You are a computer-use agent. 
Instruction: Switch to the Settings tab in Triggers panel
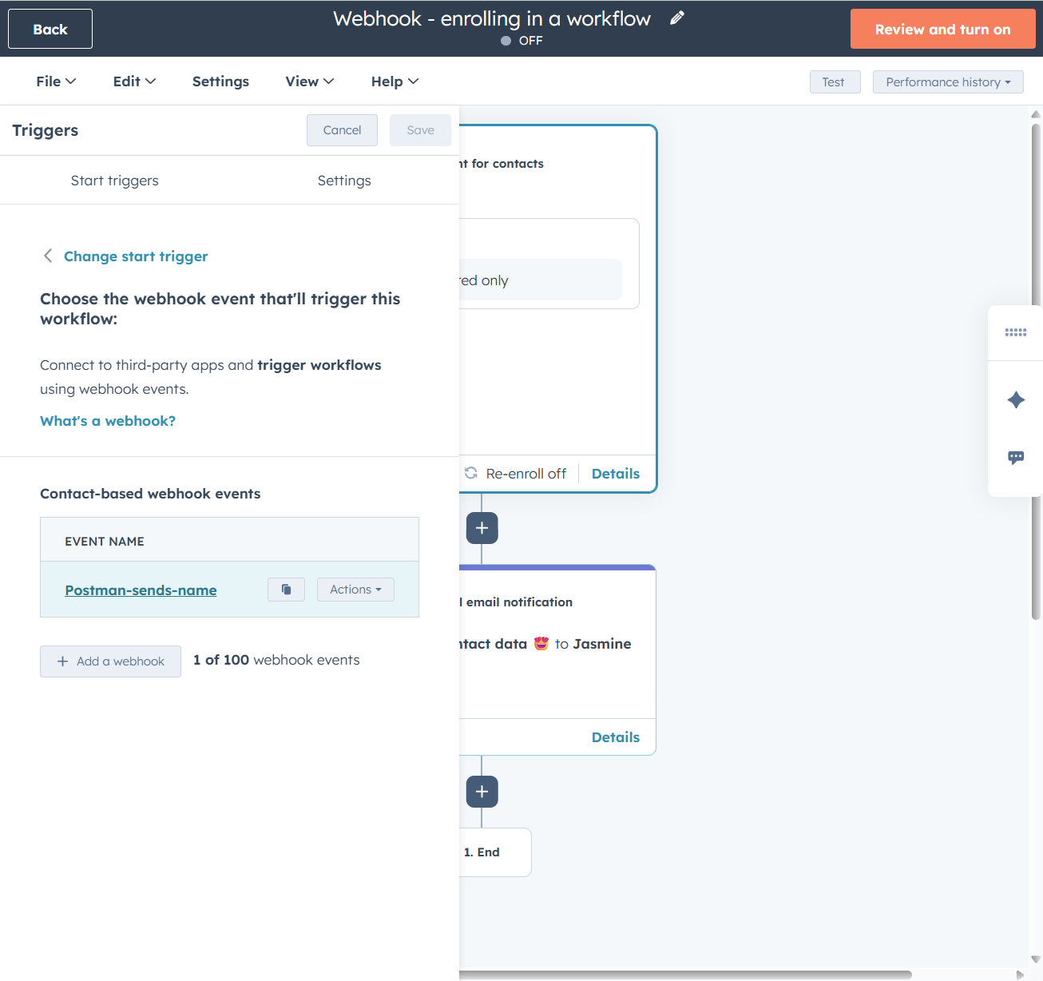344,180
